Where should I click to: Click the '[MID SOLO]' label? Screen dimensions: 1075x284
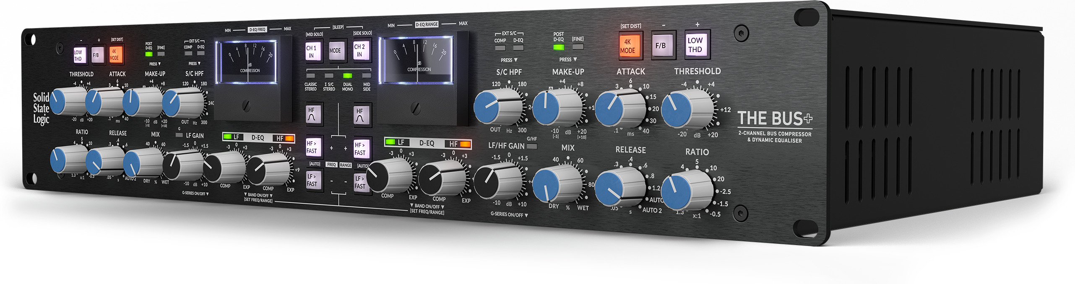(314, 34)
